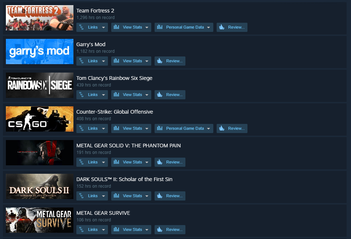Open Metal Gear Survive Links dropdown arrow
Image resolution: width=351 pixels, height=239 pixels.
104,230
